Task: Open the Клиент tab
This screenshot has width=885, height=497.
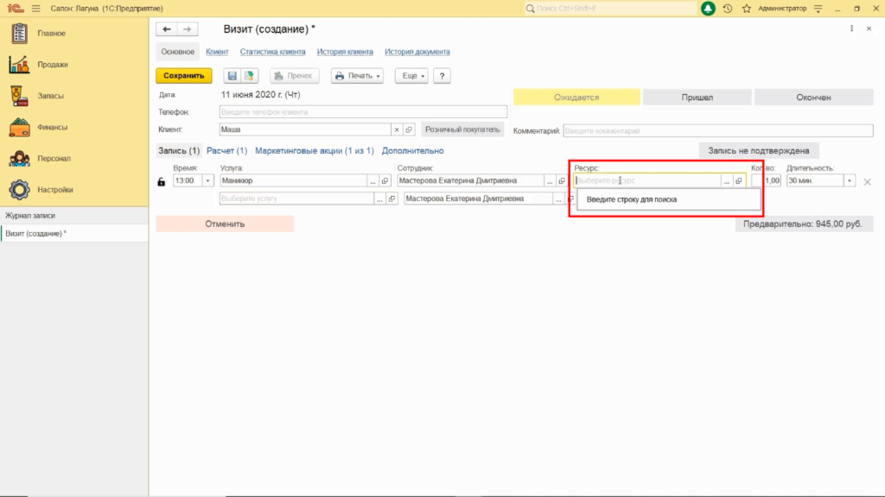Action: (x=217, y=52)
